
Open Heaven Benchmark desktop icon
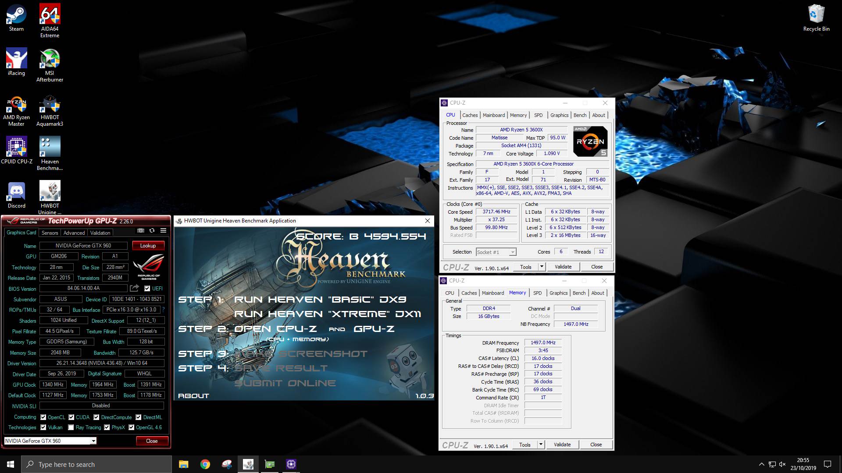[x=50, y=153]
